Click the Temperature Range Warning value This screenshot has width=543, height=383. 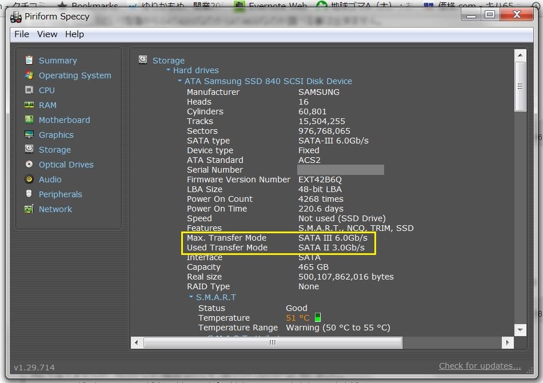338,327
